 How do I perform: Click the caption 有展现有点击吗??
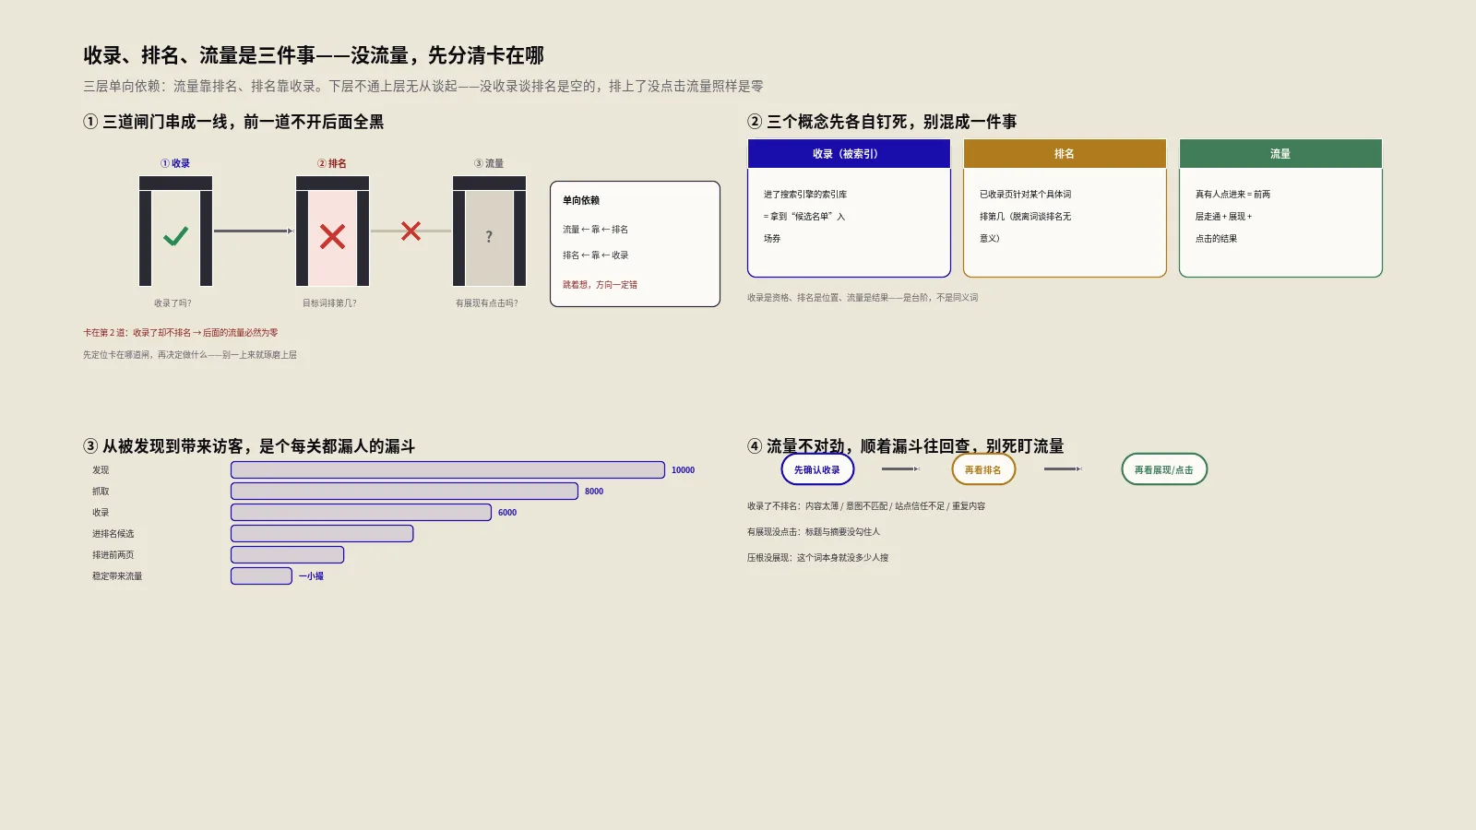pos(487,303)
